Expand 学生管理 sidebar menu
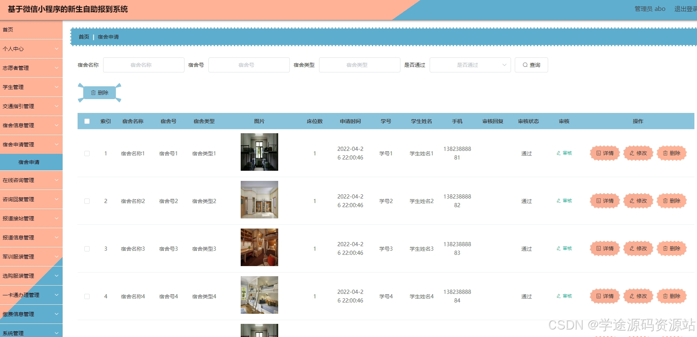Viewport: 697px width, 337px height. point(31,87)
